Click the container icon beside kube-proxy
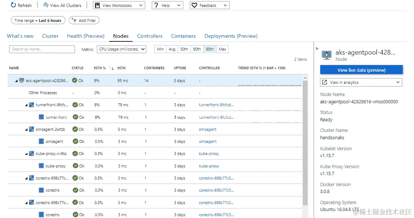 point(41,166)
